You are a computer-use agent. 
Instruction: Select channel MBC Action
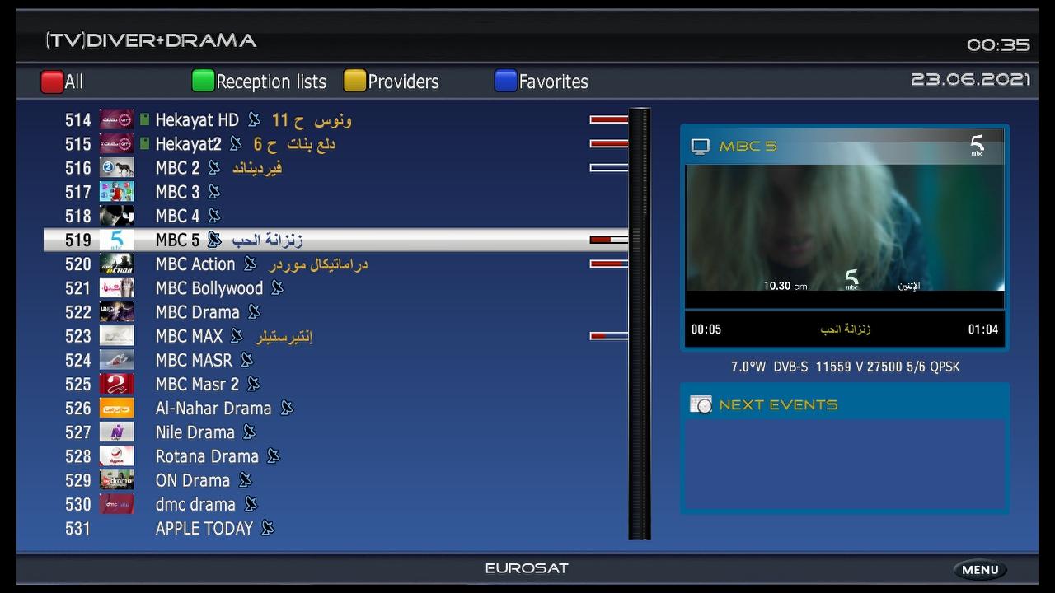click(336, 264)
